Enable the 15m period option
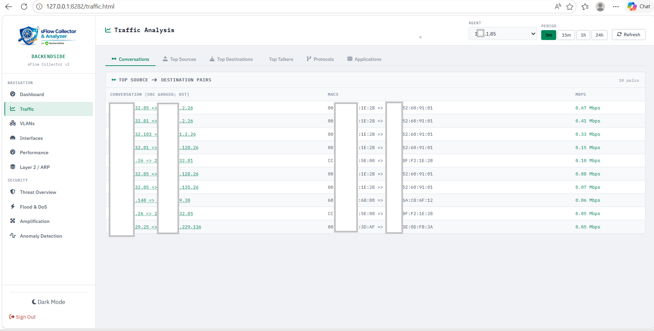The width and height of the screenshot is (654, 331). point(566,35)
